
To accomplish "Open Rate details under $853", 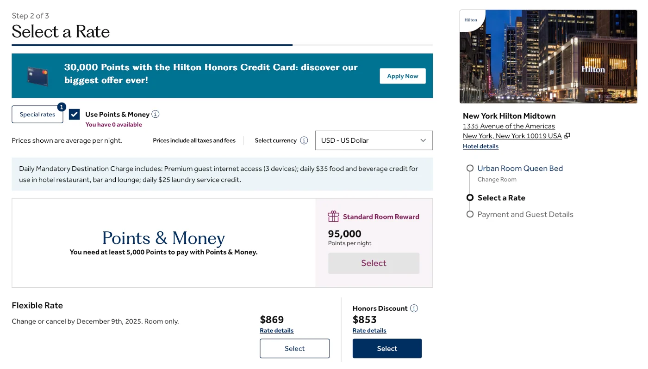I will 369,331.
